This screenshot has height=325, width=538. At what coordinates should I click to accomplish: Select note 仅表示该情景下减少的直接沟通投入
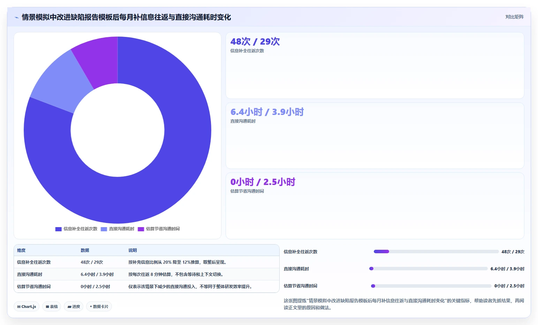[190, 287]
